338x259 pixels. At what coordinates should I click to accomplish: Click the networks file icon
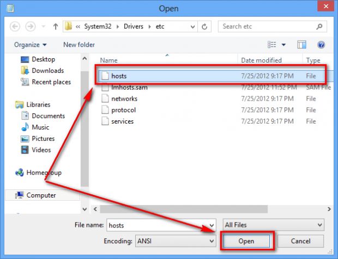105,98
